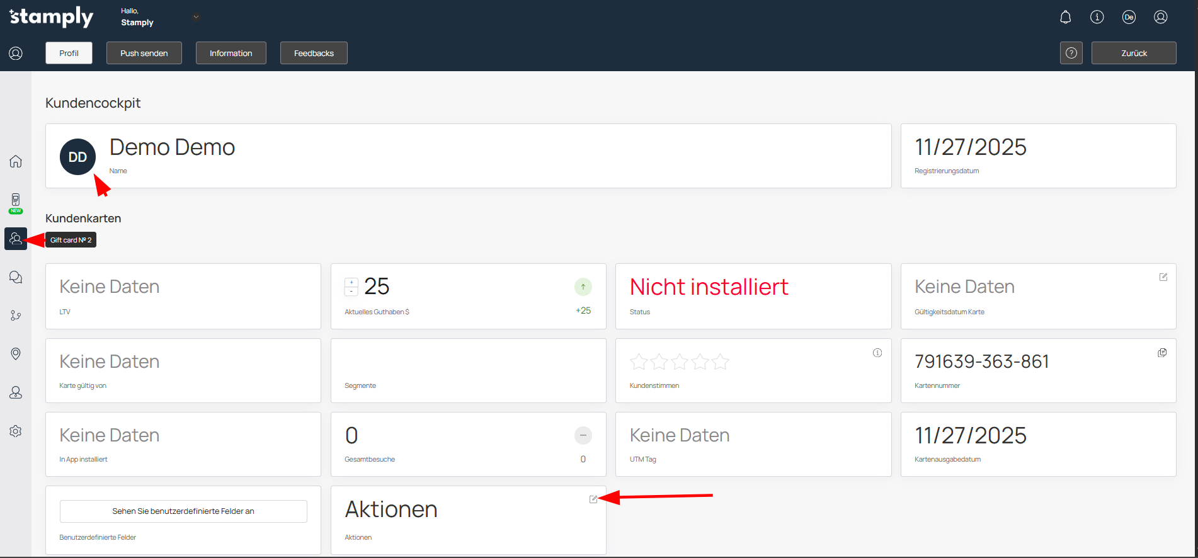Open the user account icon in header
Viewport: 1198px width, 558px height.
pyautogui.click(x=1160, y=17)
